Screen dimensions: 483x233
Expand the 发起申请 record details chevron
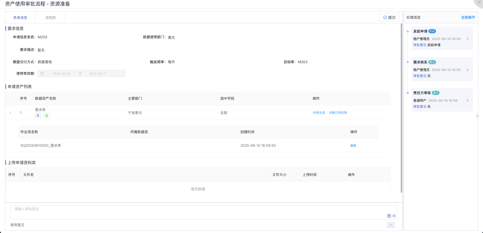(x=467, y=39)
